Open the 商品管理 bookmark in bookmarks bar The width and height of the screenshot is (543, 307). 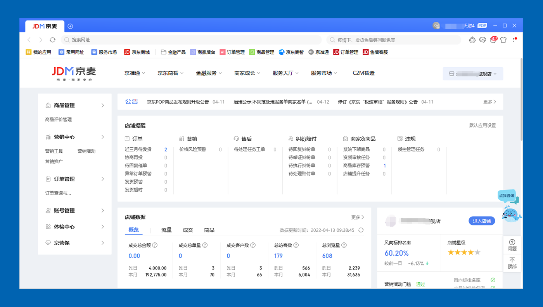tap(262, 52)
